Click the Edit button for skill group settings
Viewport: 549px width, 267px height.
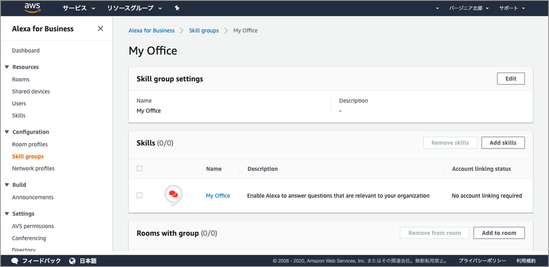click(511, 79)
